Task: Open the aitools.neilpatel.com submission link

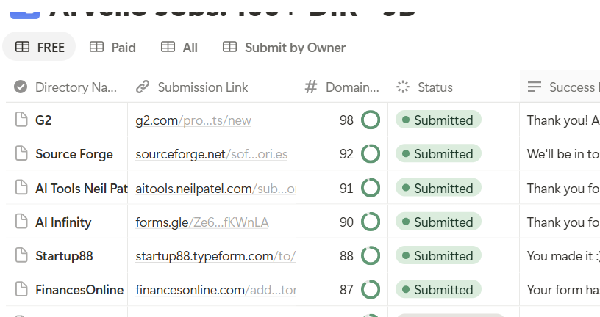Action: click(x=215, y=189)
